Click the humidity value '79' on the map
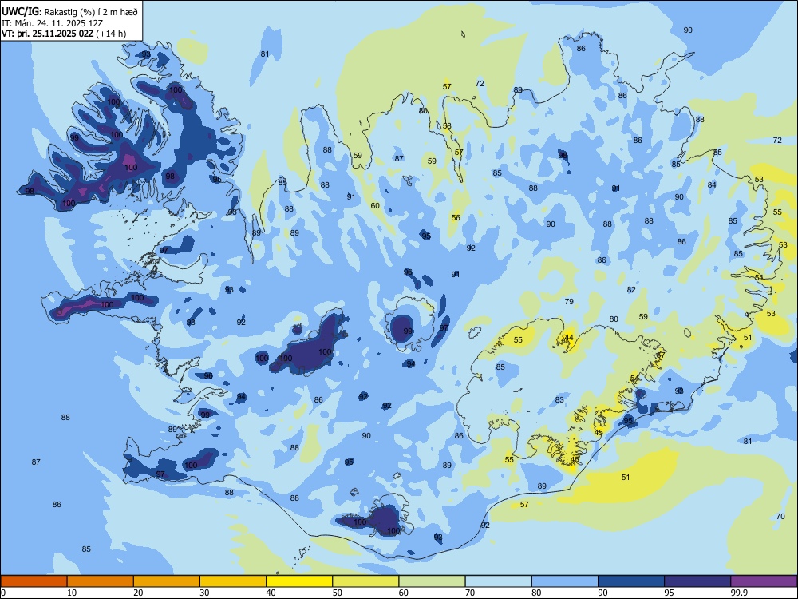 click(x=569, y=302)
